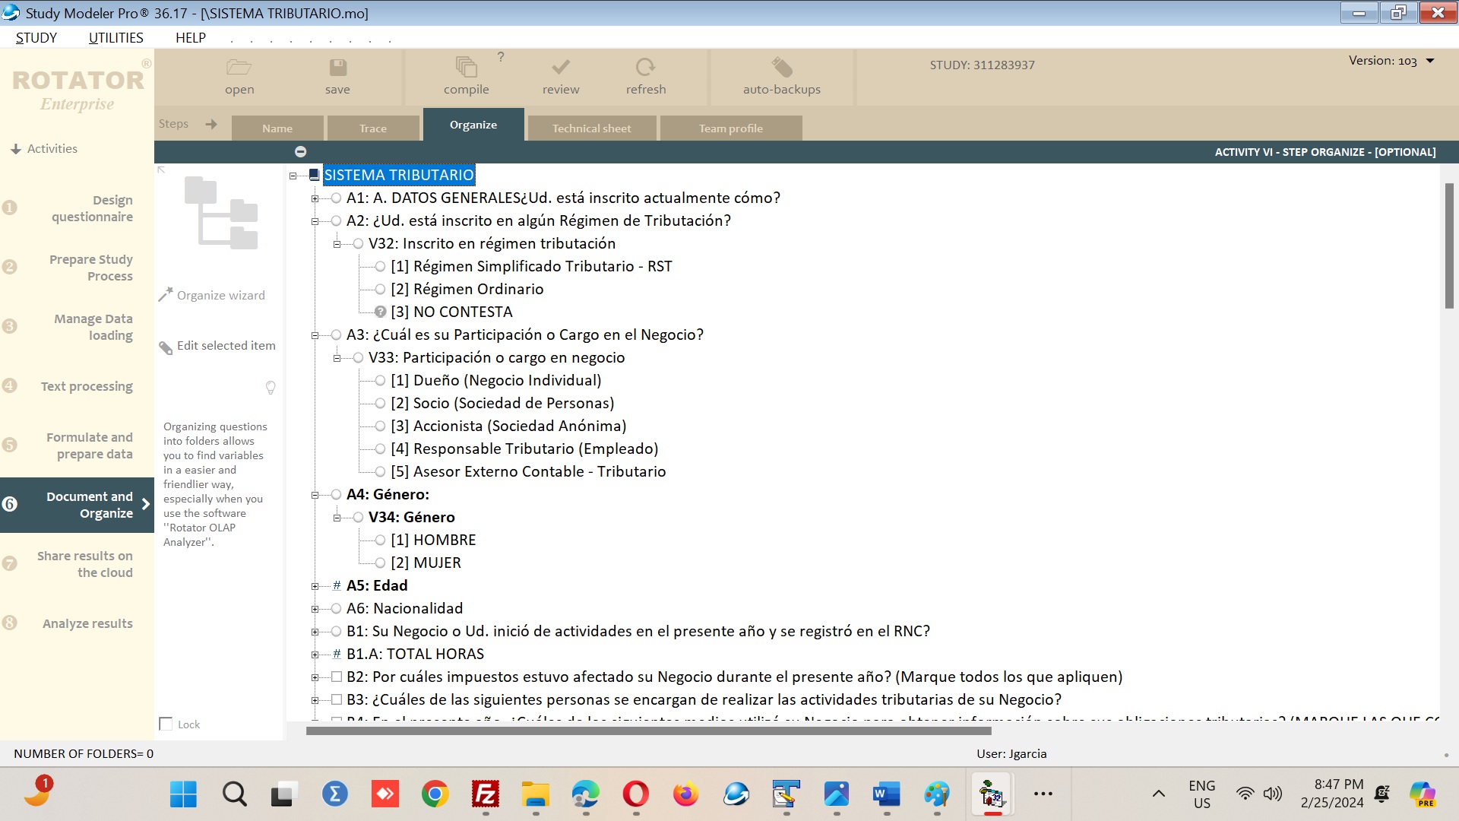The image size is (1459, 821).
Task: Click the Organize wizard wand icon
Action: point(165,295)
